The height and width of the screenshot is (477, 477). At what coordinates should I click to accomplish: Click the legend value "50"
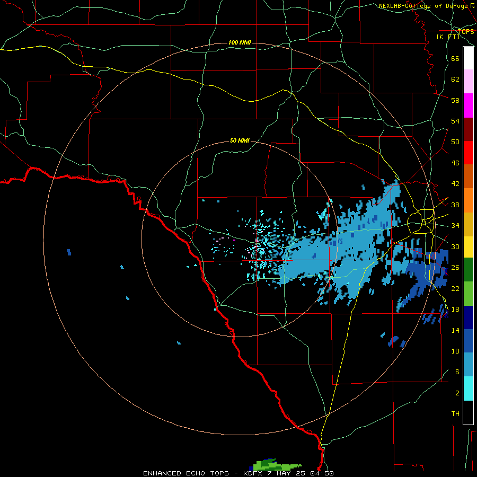pos(455,142)
